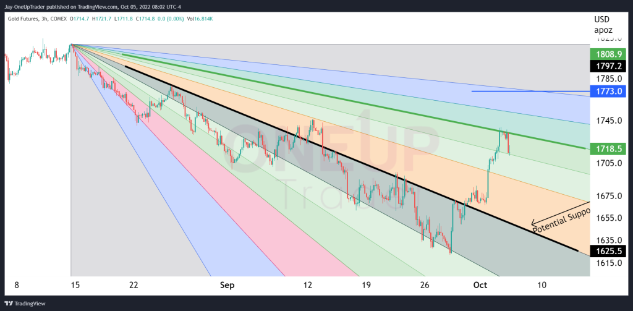Click the Sep label on the time axis
633x311 pixels.
tap(227, 285)
